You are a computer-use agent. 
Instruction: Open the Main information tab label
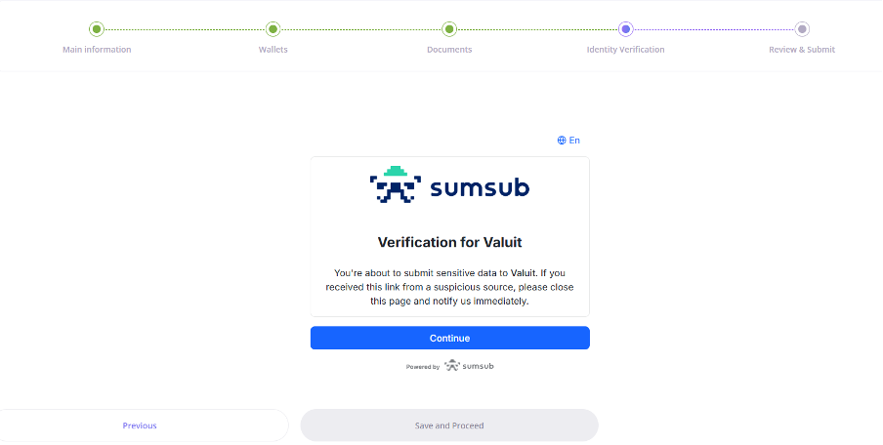tap(97, 50)
